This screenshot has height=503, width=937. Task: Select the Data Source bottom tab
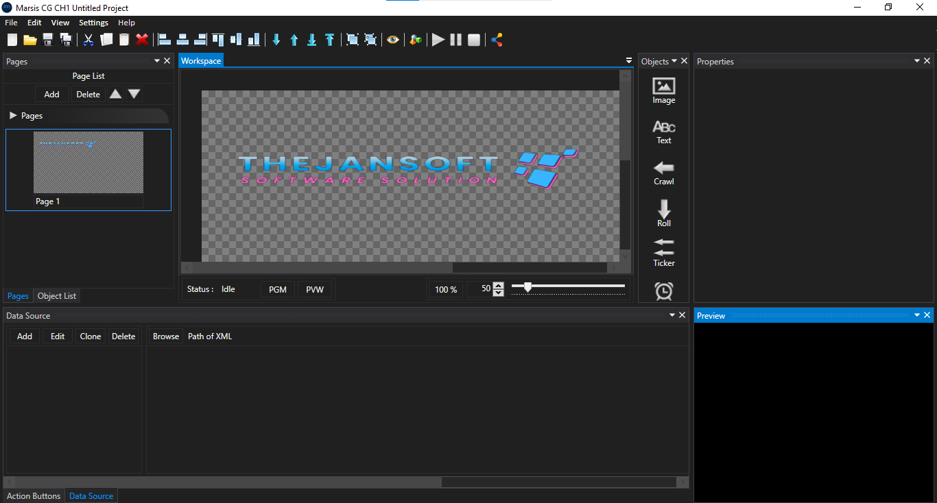pos(91,495)
